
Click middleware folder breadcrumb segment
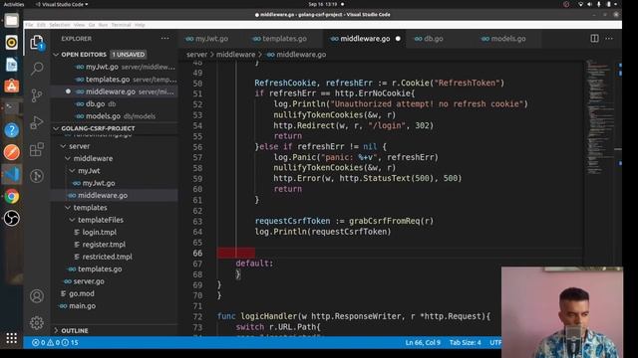[235, 55]
